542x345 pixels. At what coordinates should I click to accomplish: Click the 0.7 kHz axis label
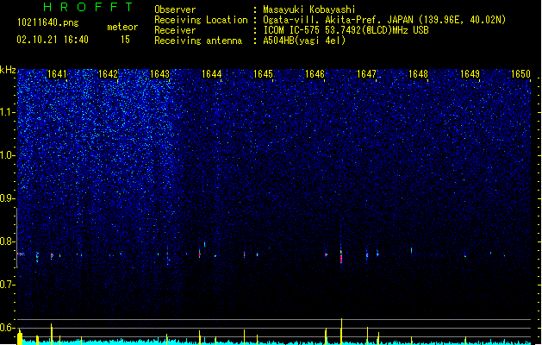(x=8, y=285)
